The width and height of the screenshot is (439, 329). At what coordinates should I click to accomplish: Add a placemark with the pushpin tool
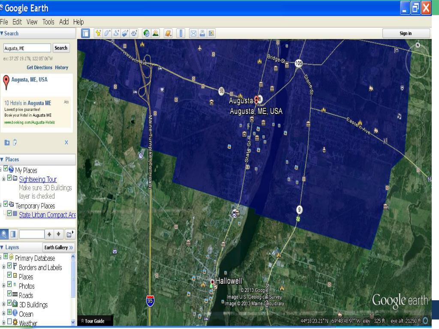pyautogui.click(x=98, y=33)
